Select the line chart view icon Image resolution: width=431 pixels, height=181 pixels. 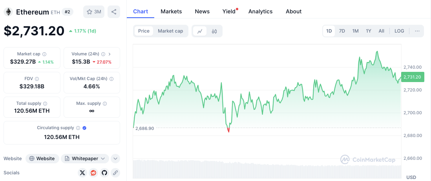point(200,31)
